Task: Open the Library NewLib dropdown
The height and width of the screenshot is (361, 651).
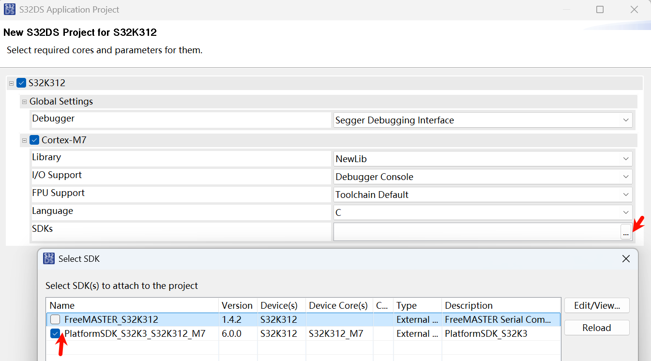Action: [626, 159]
